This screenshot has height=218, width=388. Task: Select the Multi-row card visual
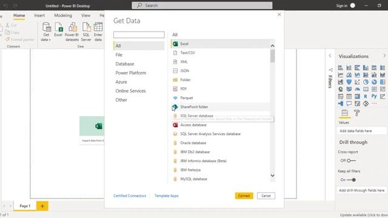374,89
